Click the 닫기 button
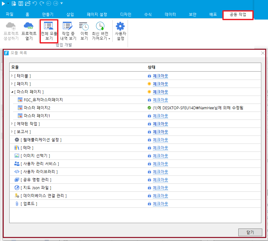This screenshot has height=241, width=268. click(x=250, y=232)
